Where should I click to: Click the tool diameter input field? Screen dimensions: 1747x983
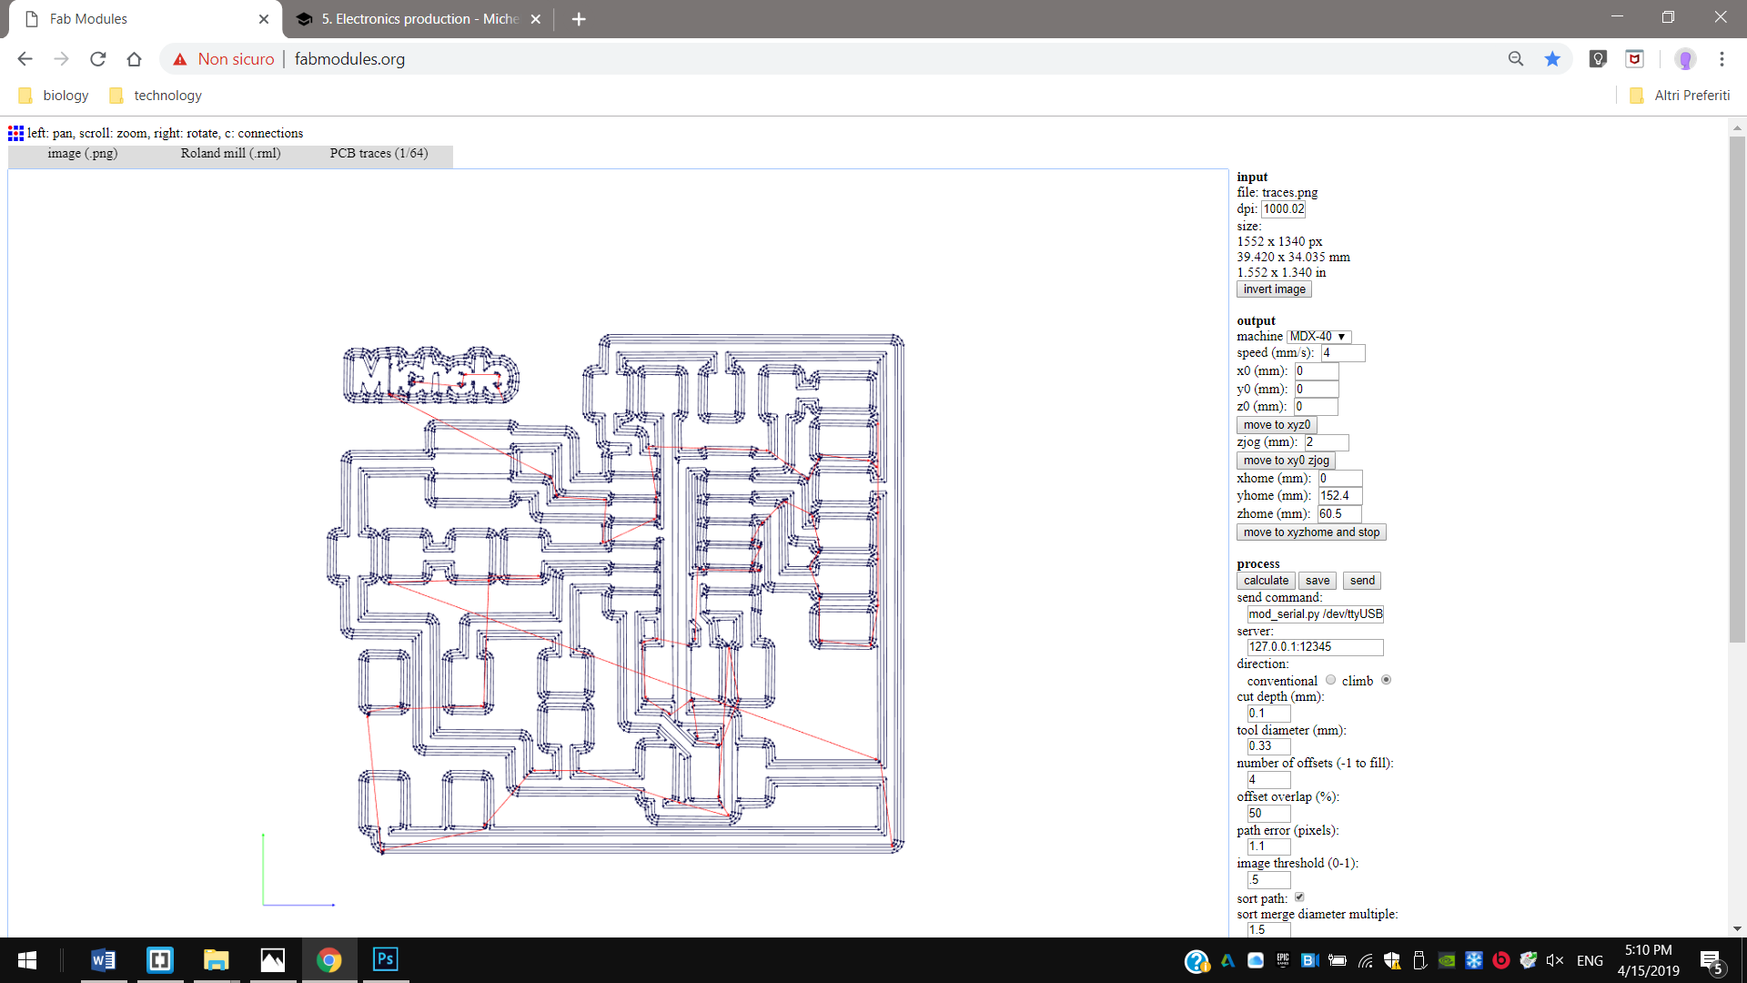point(1267,746)
